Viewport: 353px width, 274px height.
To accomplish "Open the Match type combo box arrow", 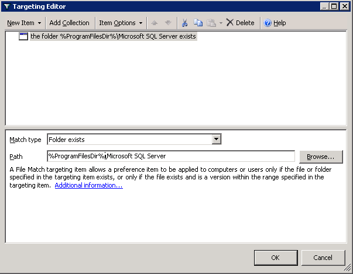I will pos(216,140).
